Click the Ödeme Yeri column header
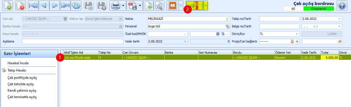This screenshot has width=351, height=107. pos(288,53)
